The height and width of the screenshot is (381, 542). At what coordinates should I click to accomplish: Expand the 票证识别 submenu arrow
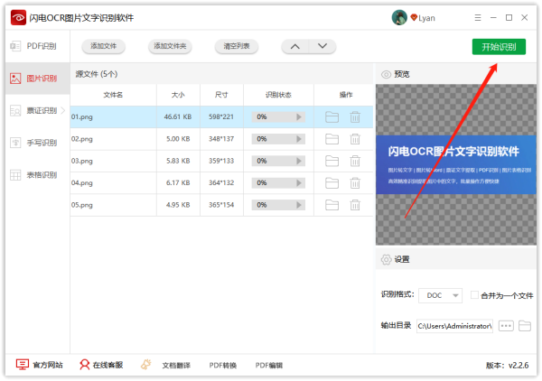[62, 111]
